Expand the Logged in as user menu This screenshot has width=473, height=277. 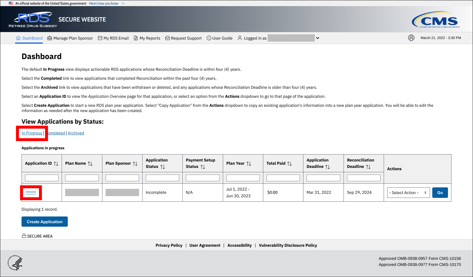[318, 38]
